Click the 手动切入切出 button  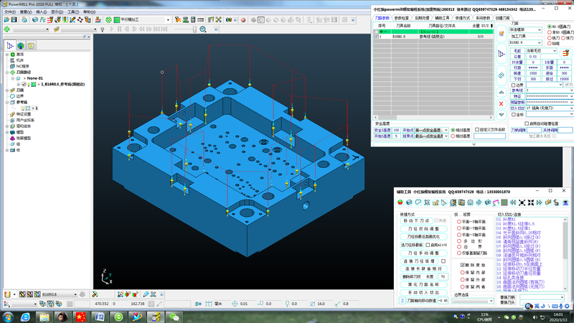pos(423,293)
